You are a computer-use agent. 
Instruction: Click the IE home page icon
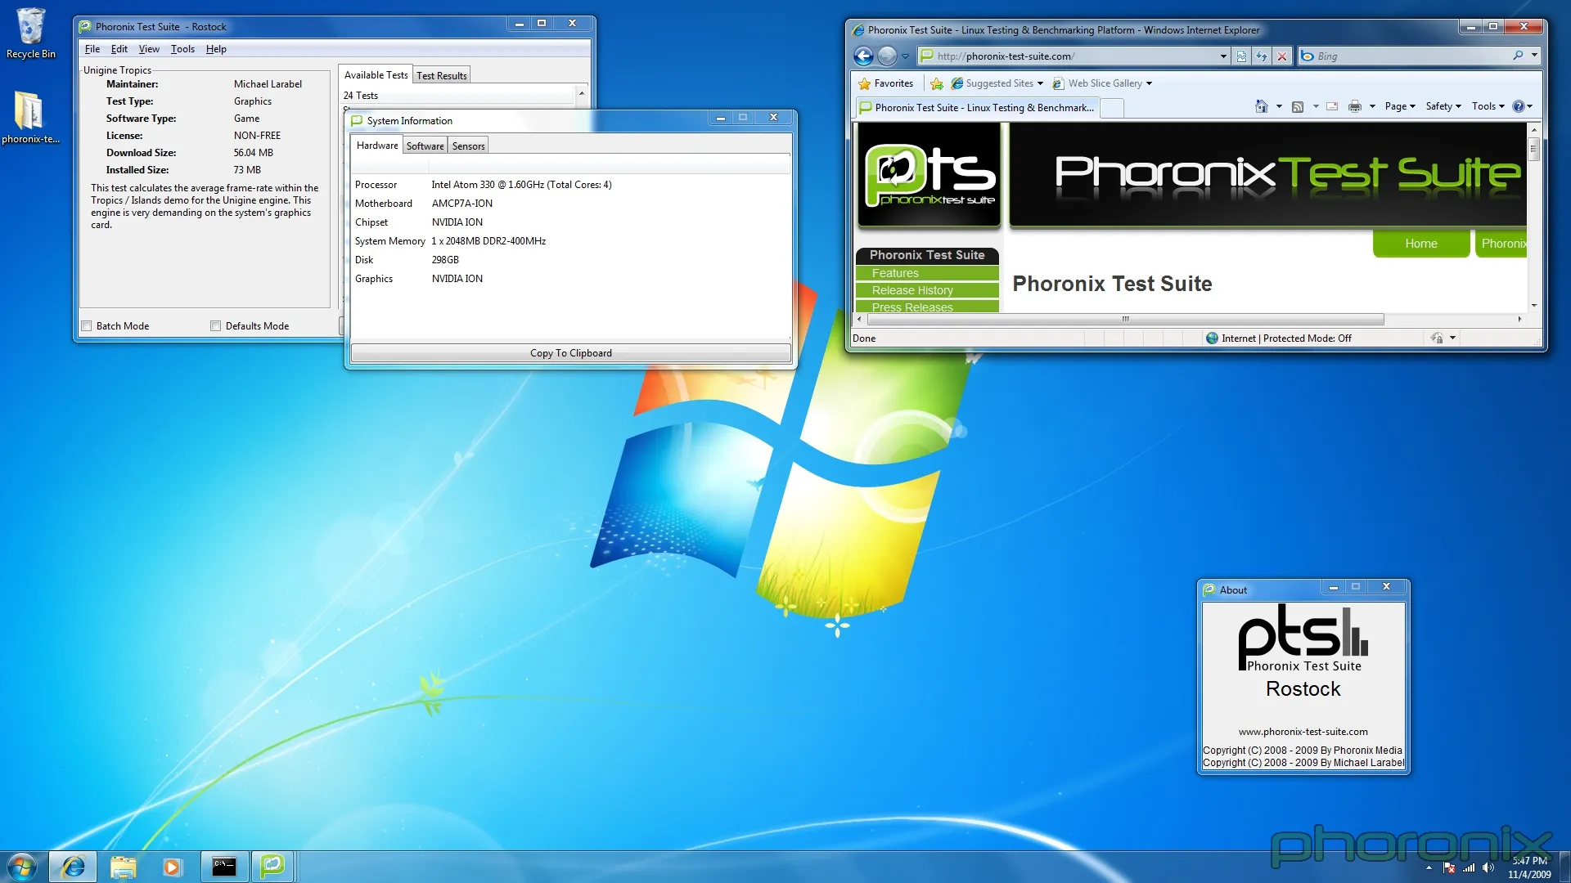coord(1261,106)
